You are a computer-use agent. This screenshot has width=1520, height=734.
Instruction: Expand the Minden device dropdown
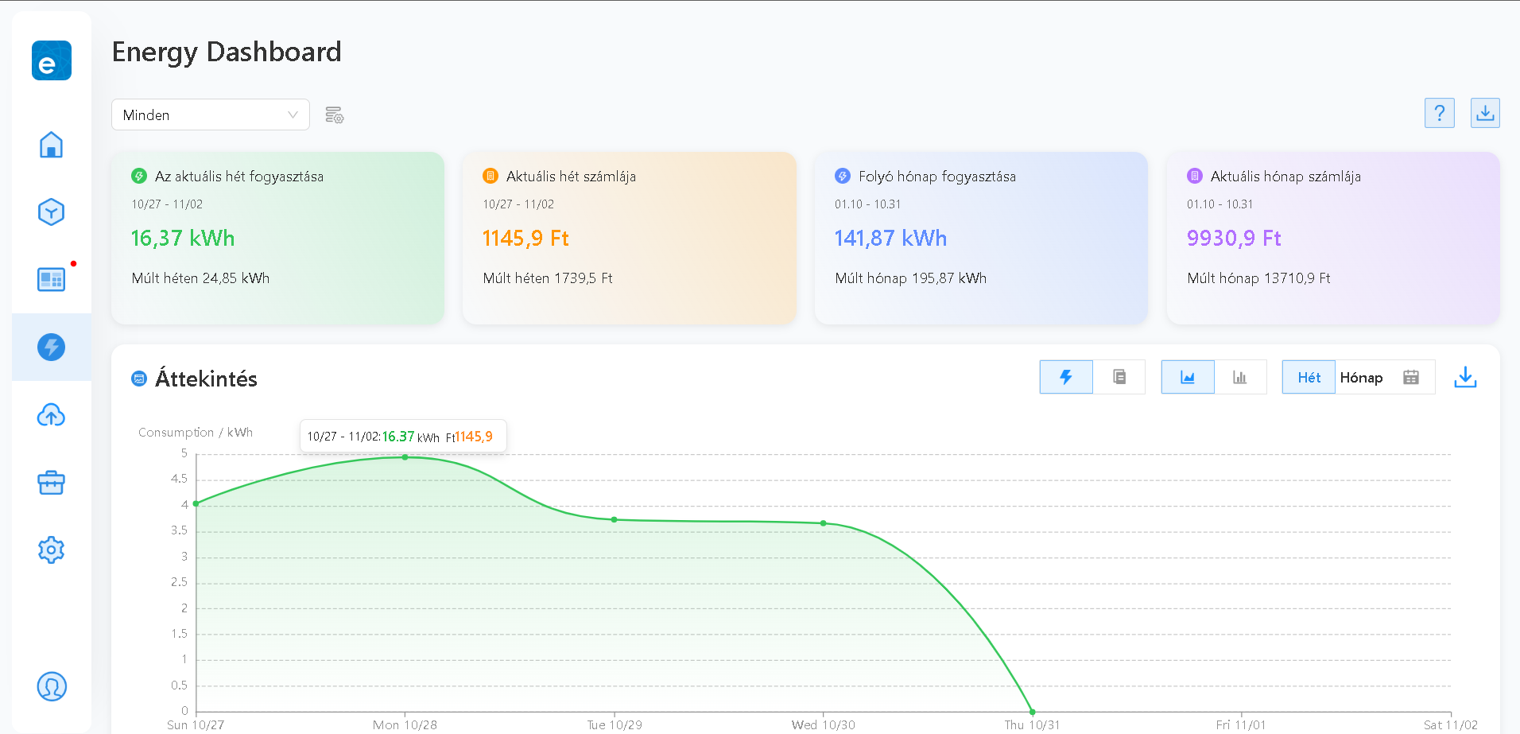coord(211,115)
